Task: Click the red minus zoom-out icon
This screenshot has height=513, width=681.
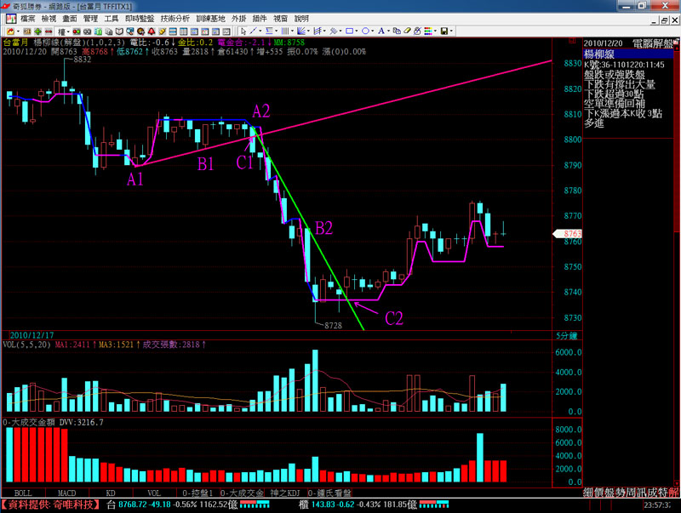Action: pos(49,31)
